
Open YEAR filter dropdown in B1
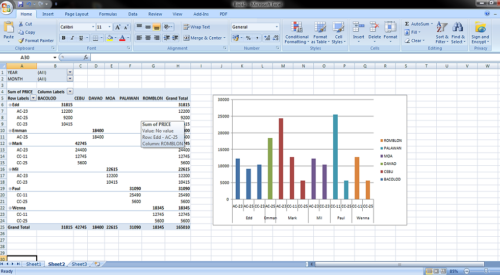point(70,72)
